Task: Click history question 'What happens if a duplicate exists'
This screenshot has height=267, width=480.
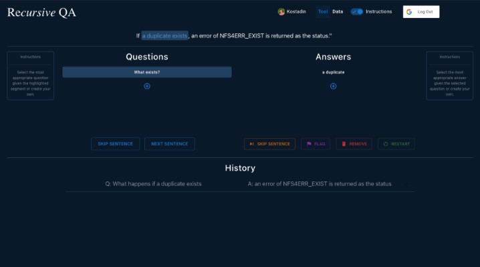Action: point(153,183)
